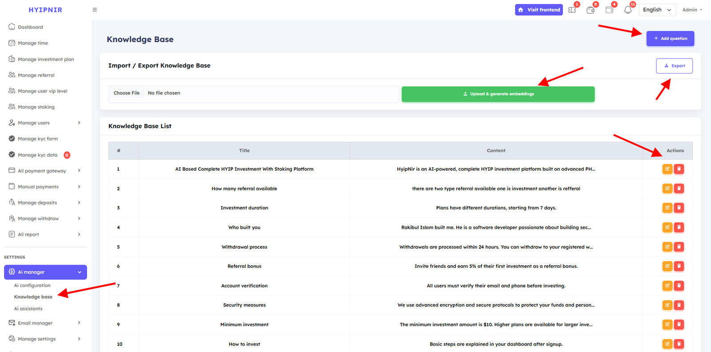Screen dimensions: 711x352
Task: Open Ai assistants submenu item
Action: (28, 309)
